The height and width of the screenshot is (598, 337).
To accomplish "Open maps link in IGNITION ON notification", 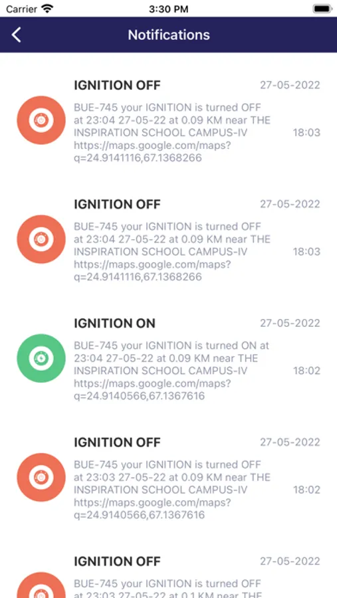I will [x=153, y=389].
